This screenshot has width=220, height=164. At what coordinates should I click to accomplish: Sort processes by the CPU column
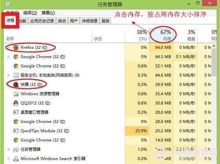click(137, 36)
